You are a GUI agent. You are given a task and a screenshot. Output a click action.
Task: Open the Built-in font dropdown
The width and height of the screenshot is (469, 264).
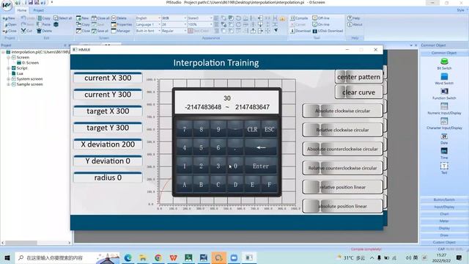[148, 31]
